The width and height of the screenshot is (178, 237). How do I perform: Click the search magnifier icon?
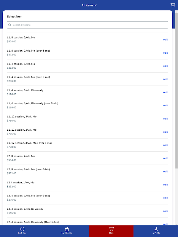tap(10, 25)
